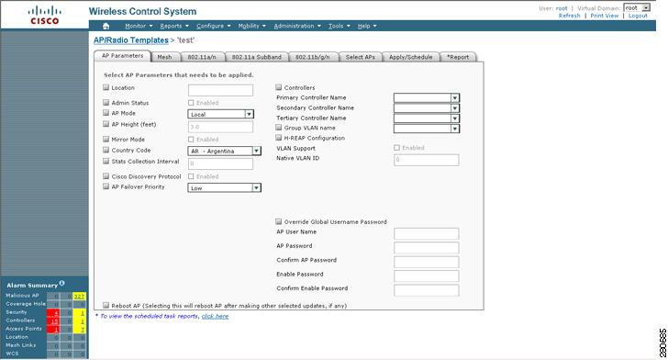The image size is (668, 360).
Task: Open the Tools menu
Action: coord(340,26)
